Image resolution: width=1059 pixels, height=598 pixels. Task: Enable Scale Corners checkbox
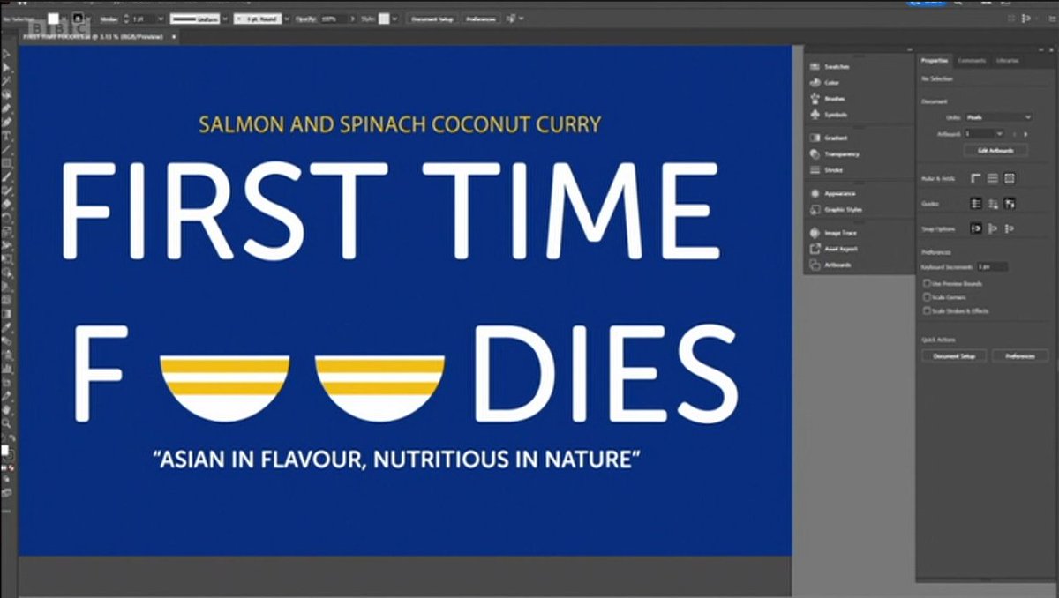927,297
